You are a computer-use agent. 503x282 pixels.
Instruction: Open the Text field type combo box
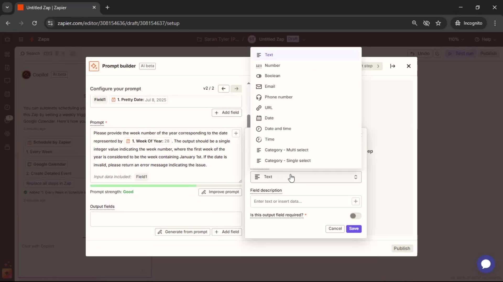[x=306, y=177]
